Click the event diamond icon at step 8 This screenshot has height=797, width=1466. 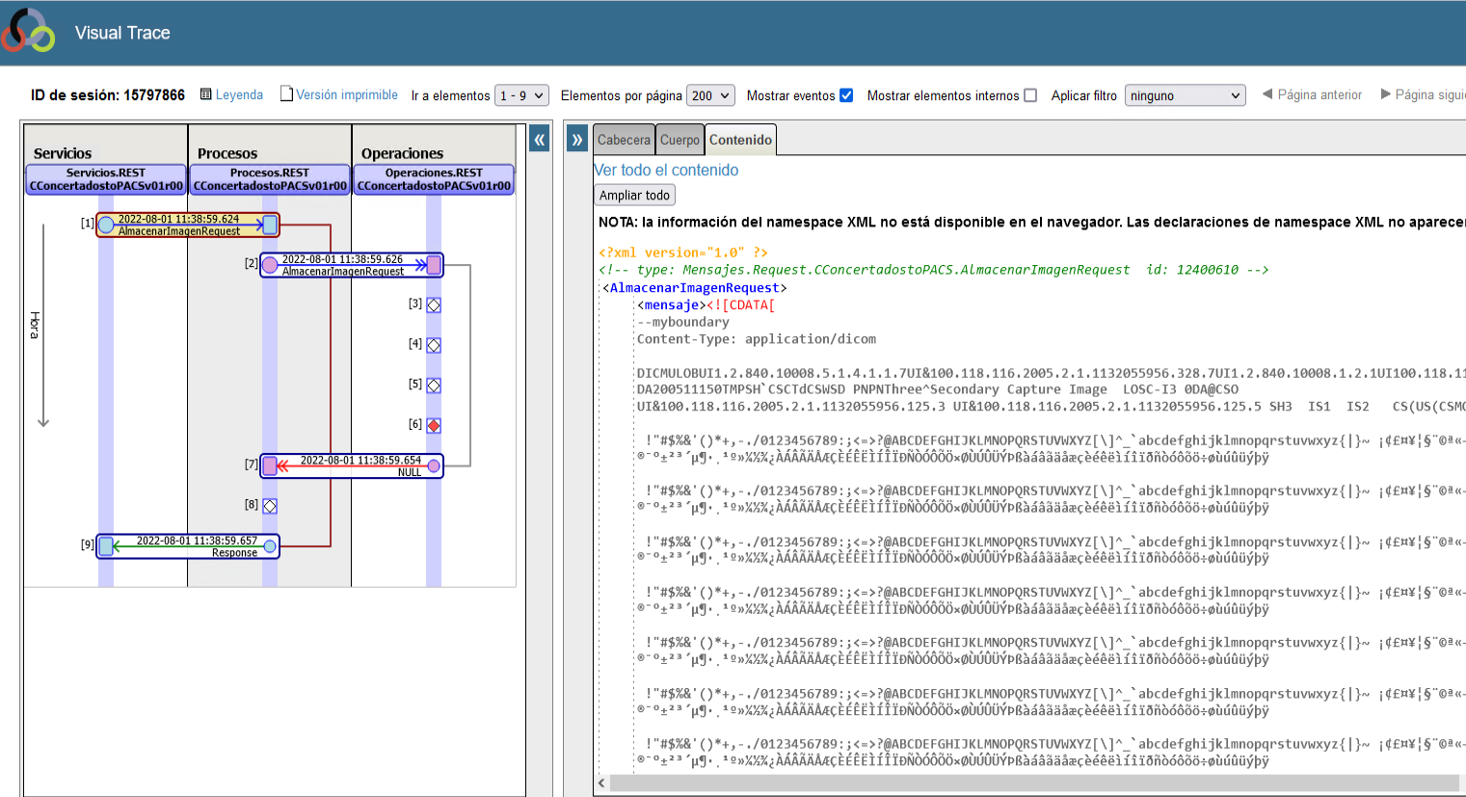pyautogui.click(x=270, y=506)
